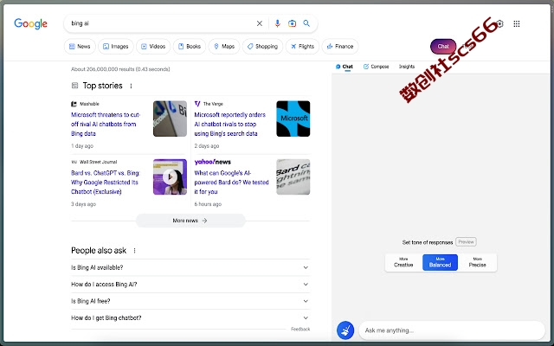Screen dimensions: 554x346
Task: Click the Google logo
Action: [31, 23]
